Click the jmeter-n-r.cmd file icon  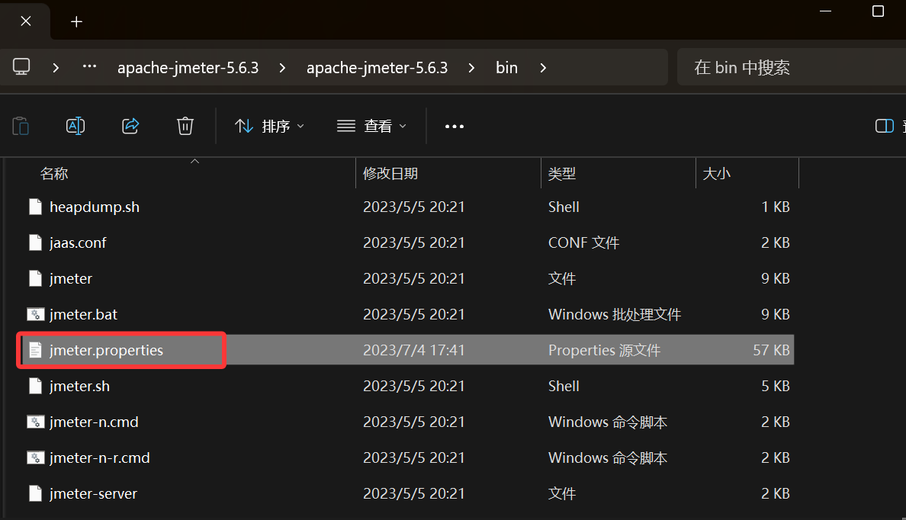point(35,457)
